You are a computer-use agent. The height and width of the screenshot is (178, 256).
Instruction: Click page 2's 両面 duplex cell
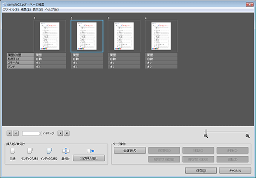point(87,55)
